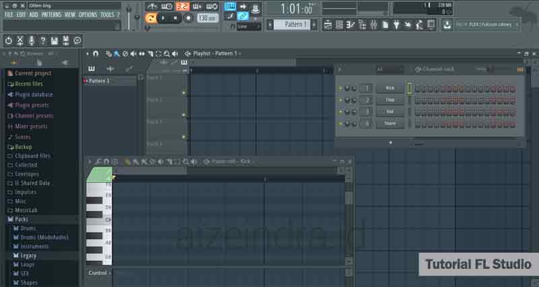Screen dimensions: 539x287
Task: Adjust the Channel rack swing slider
Action: (x=490, y=69)
